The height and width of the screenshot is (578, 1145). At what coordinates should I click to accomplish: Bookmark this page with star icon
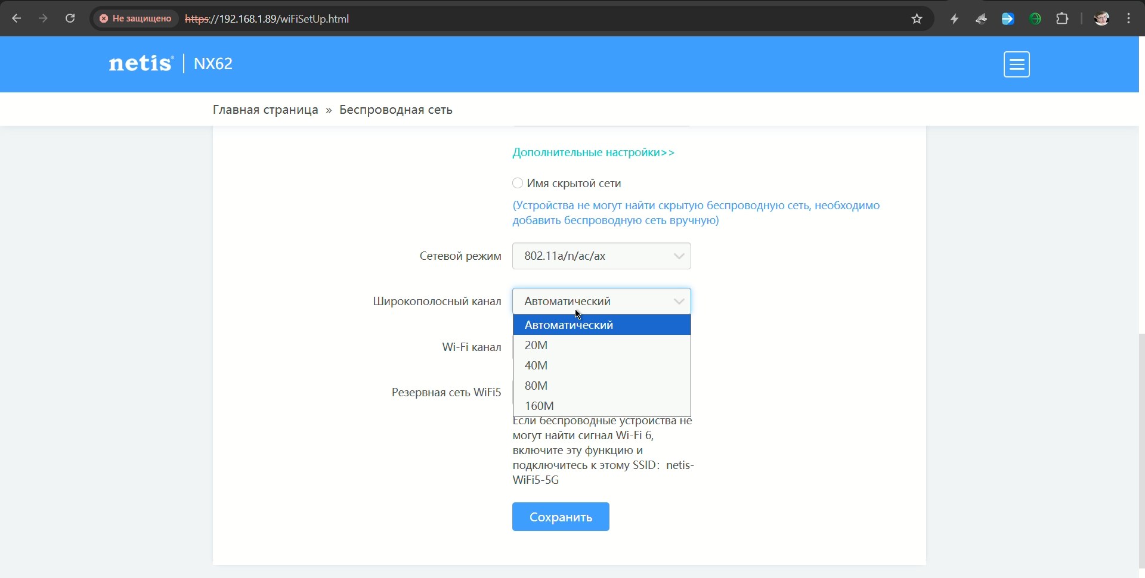coord(917,19)
